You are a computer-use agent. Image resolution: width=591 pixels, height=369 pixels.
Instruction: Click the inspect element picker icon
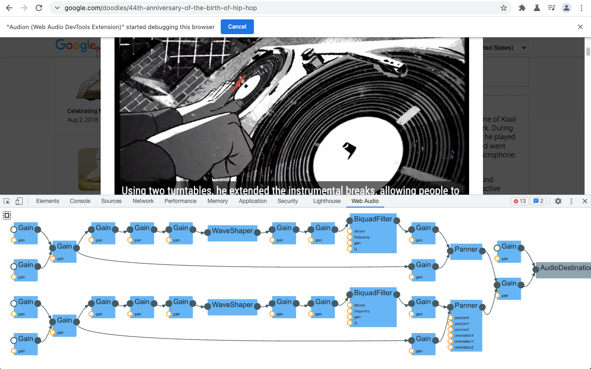pyautogui.click(x=7, y=201)
